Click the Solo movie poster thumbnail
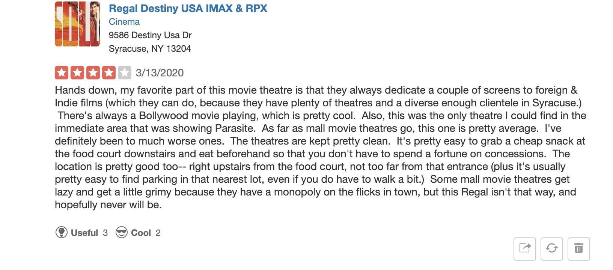The width and height of the screenshot is (613, 270). [77, 24]
